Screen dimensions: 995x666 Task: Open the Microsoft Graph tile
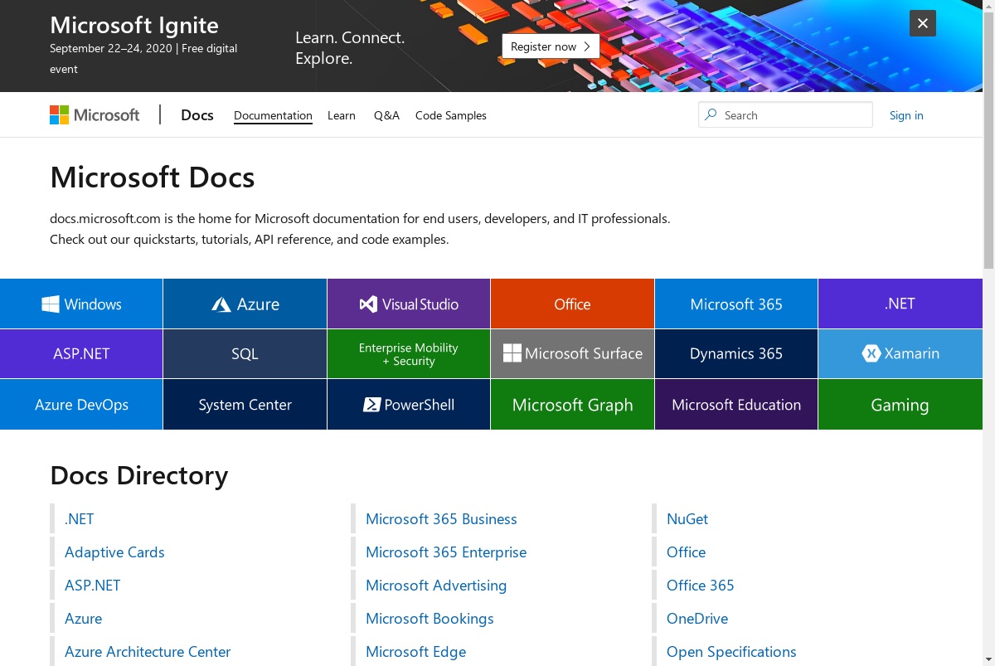(572, 405)
